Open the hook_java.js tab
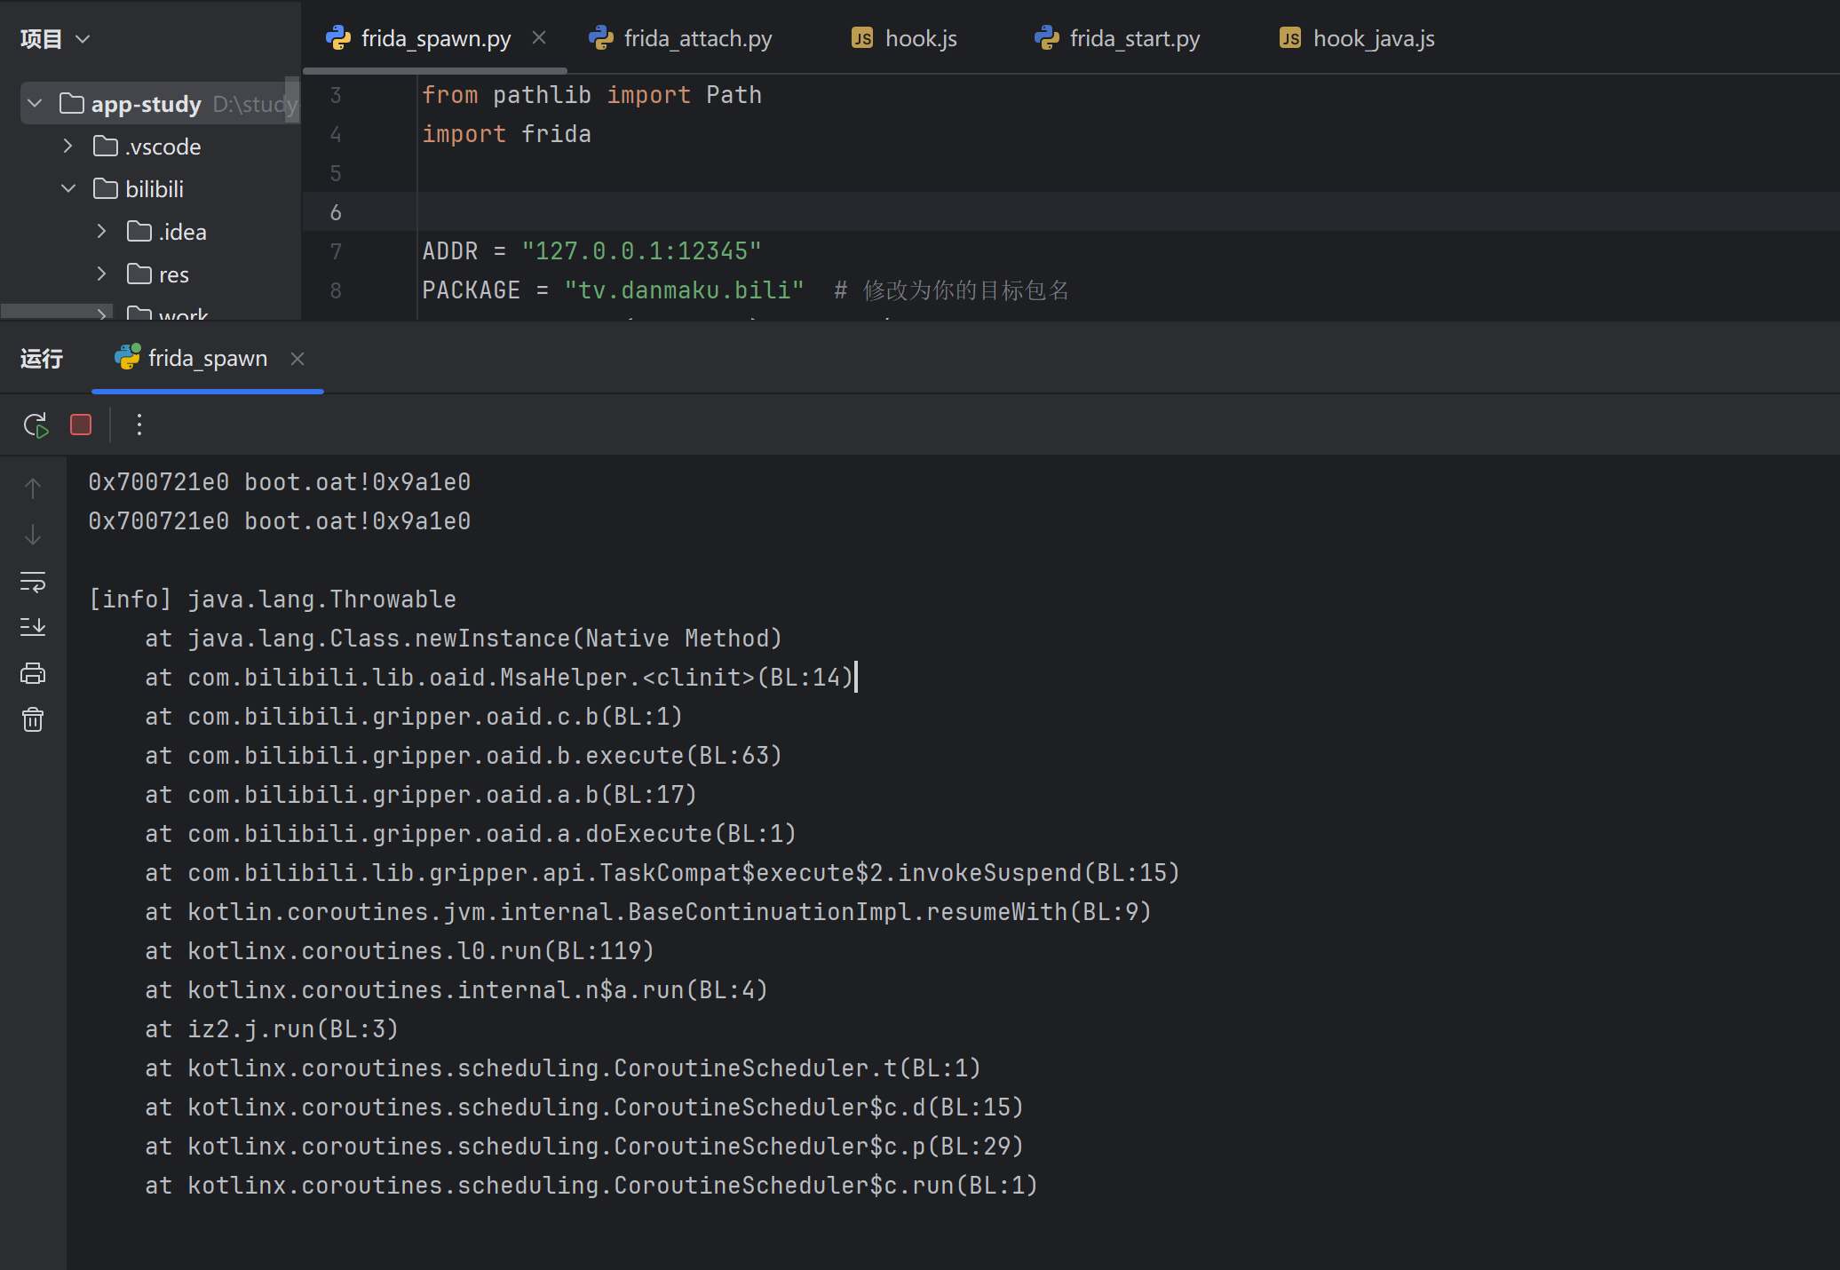 (1357, 38)
